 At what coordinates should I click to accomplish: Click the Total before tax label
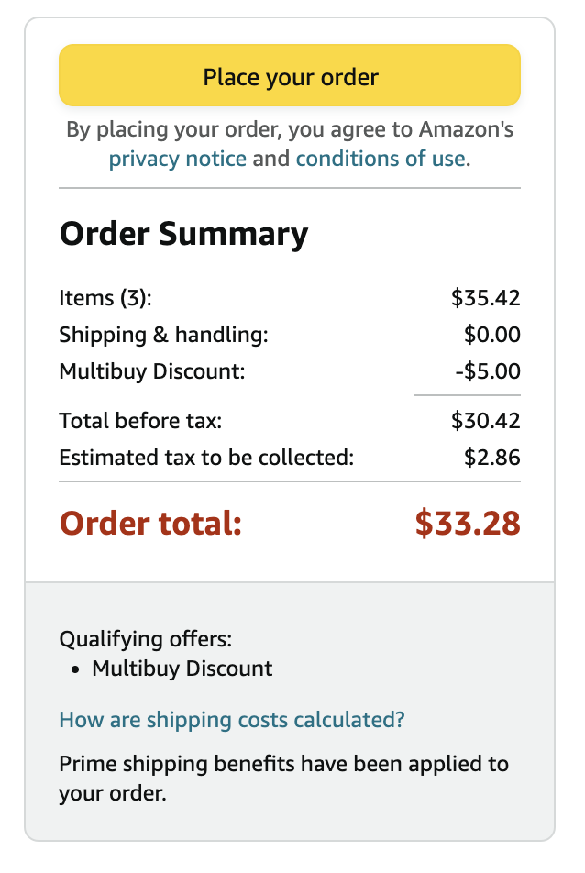140,421
